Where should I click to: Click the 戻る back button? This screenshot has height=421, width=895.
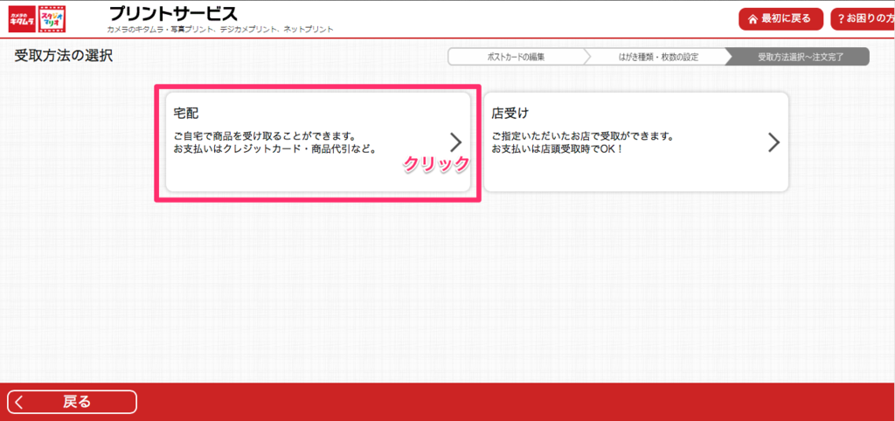pos(72,402)
